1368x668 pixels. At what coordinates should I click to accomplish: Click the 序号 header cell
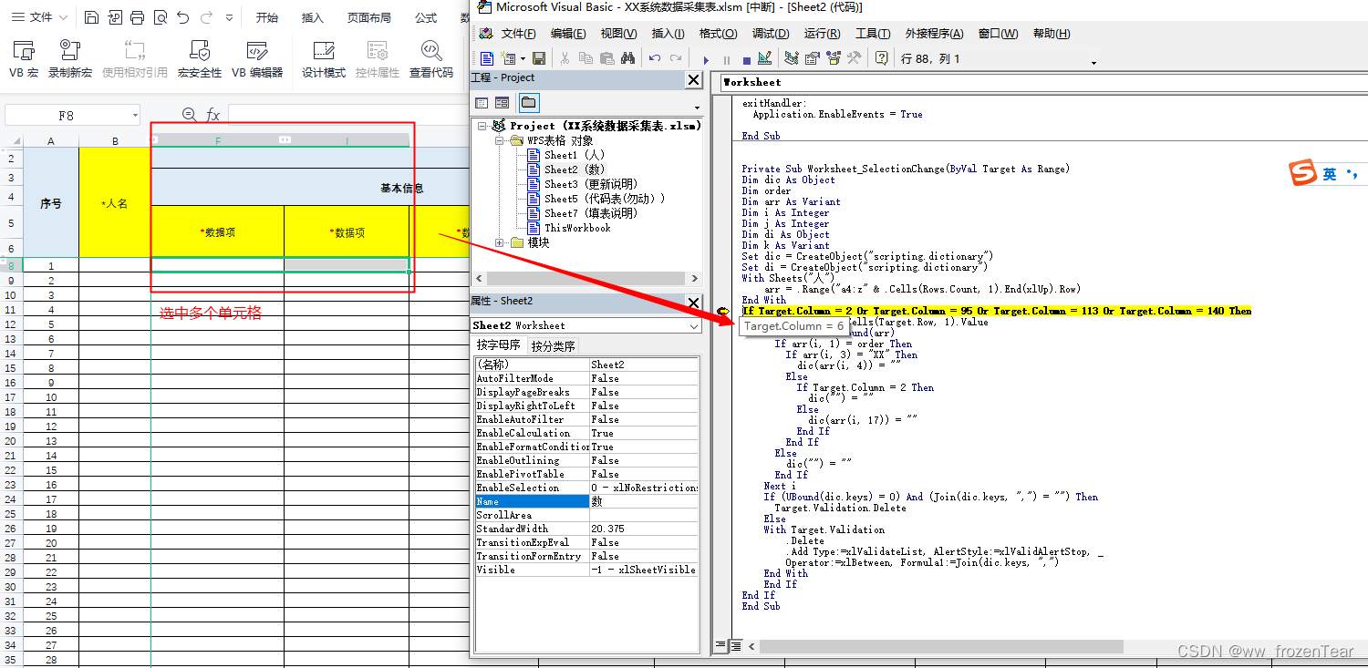(51, 203)
